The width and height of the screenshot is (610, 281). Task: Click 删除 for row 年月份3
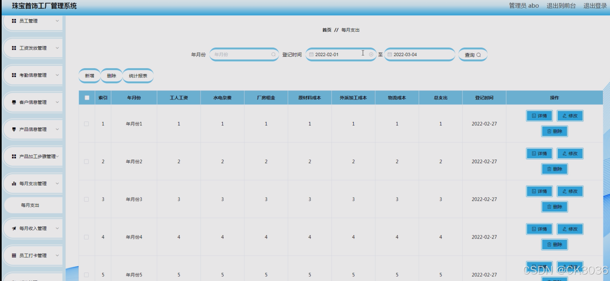[555, 207]
